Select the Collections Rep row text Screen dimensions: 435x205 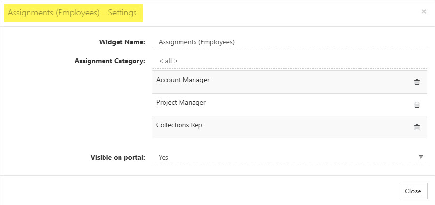(x=179, y=125)
